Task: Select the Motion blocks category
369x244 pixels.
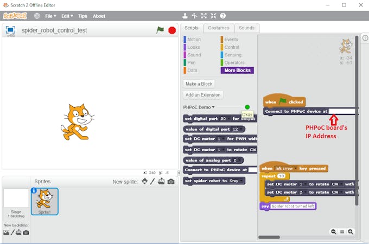Action: click(193, 40)
